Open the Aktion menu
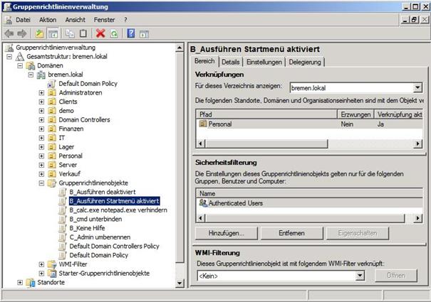Viewport: 431px width, 302px height. (x=48, y=19)
